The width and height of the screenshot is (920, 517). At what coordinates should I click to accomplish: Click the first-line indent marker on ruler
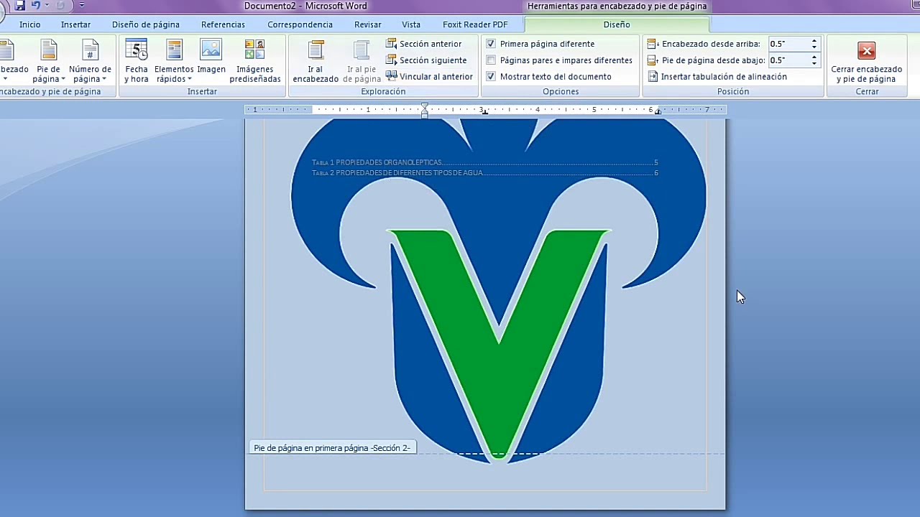[x=425, y=106]
